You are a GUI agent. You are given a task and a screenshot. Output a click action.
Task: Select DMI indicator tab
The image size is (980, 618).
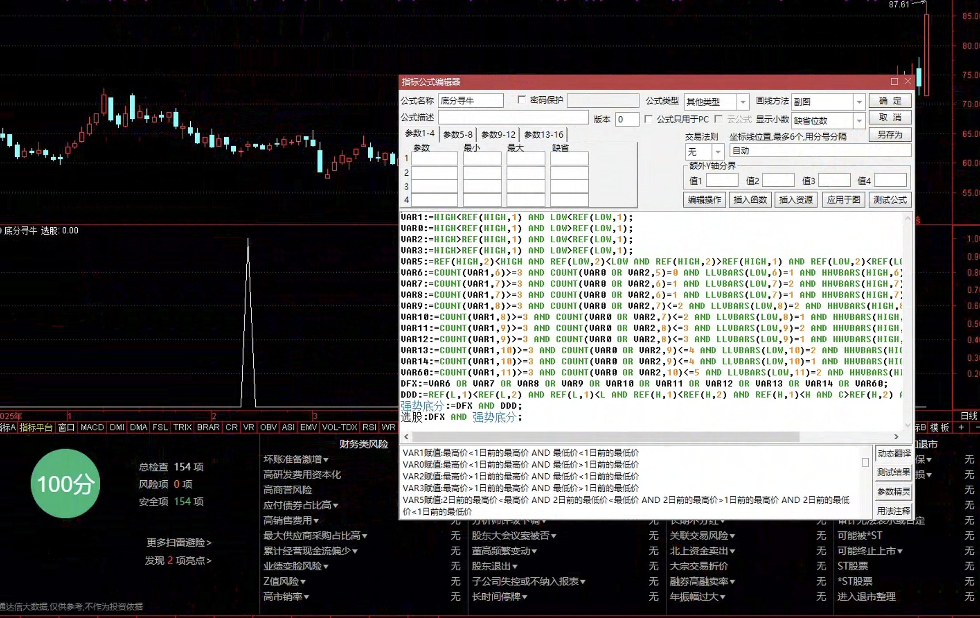(x=117, y=427)
